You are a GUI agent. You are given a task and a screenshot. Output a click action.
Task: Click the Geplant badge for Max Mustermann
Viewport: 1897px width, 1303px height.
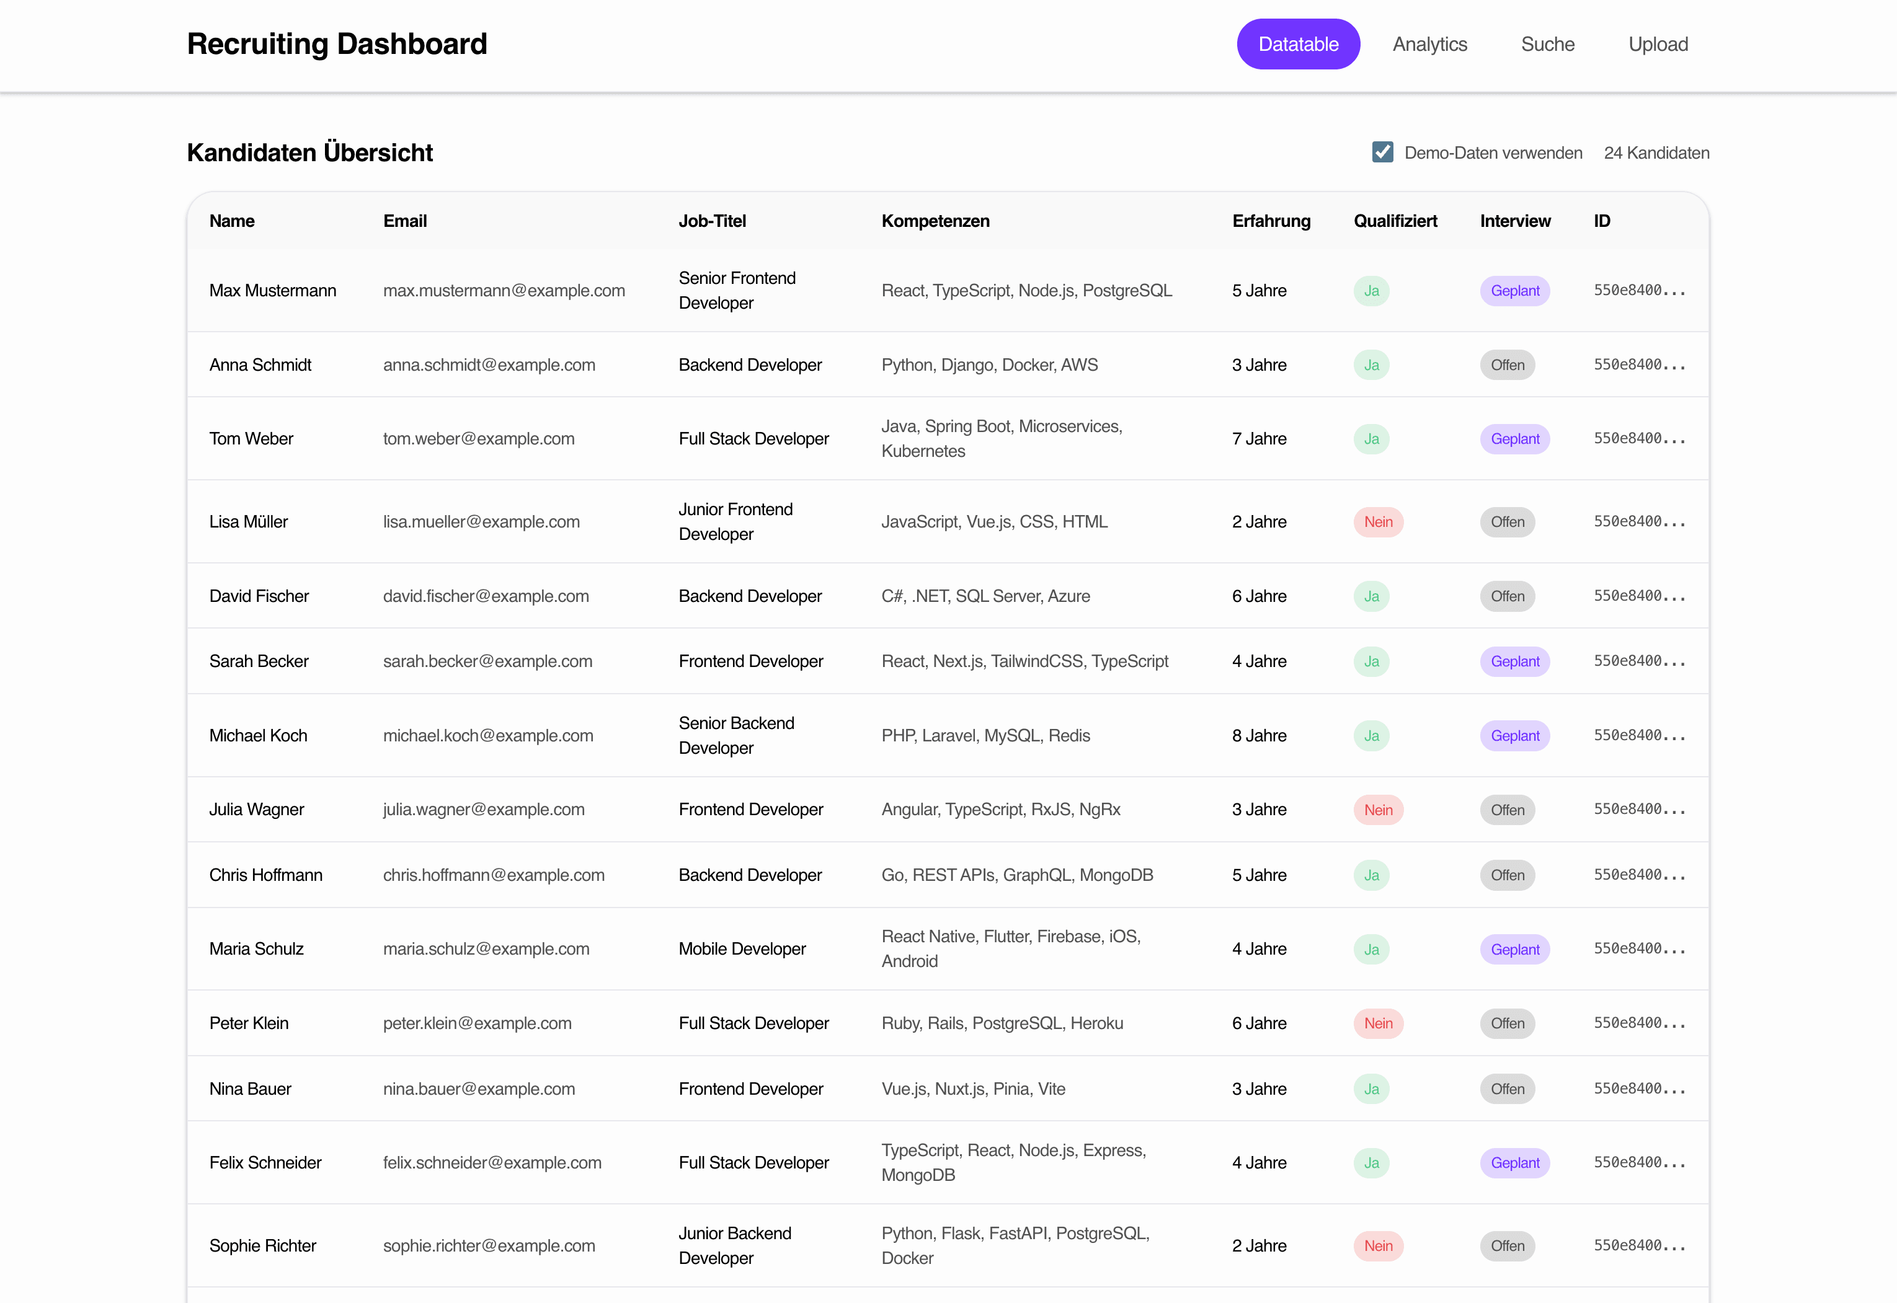(1515, 291)
